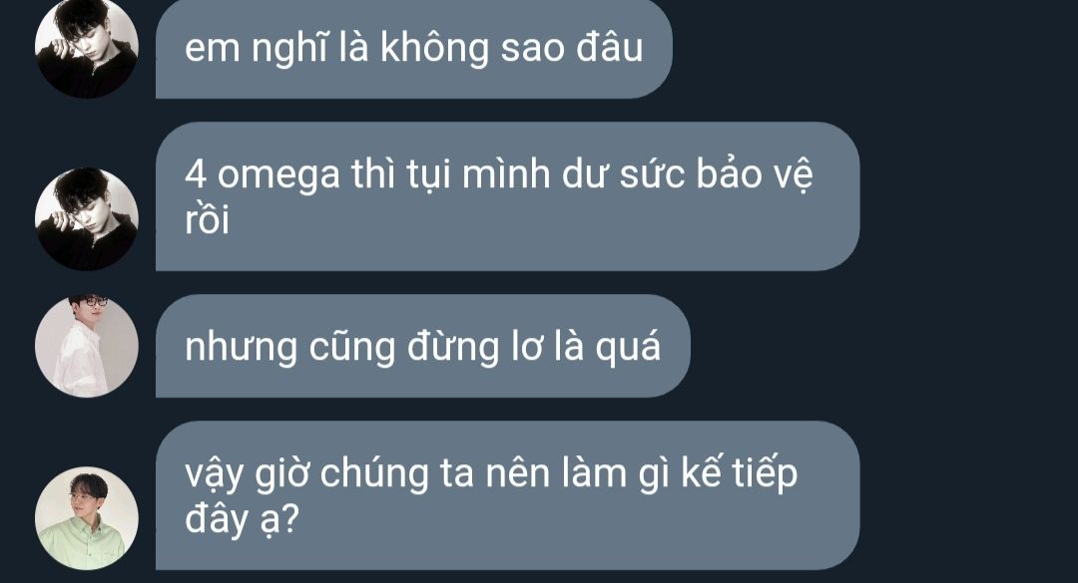This screenshot has height=583, width=1078.
Task: Click the word "không" in the first message
Action: pos(434,49)
